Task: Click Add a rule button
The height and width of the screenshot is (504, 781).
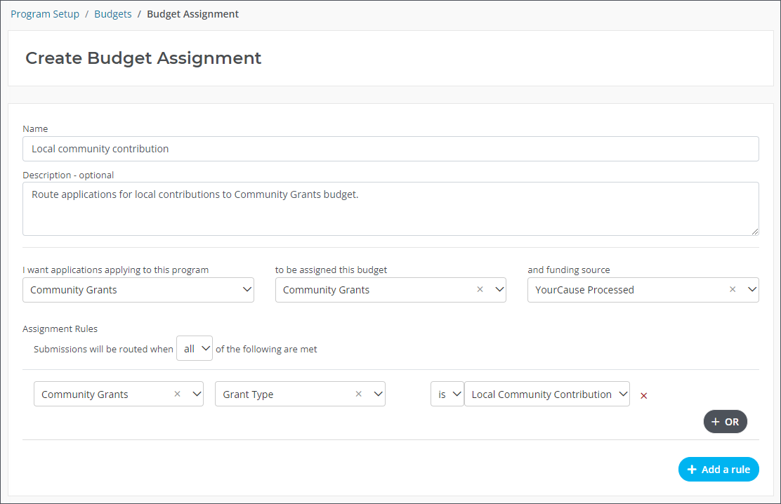Action: click(x=718, y=470)
